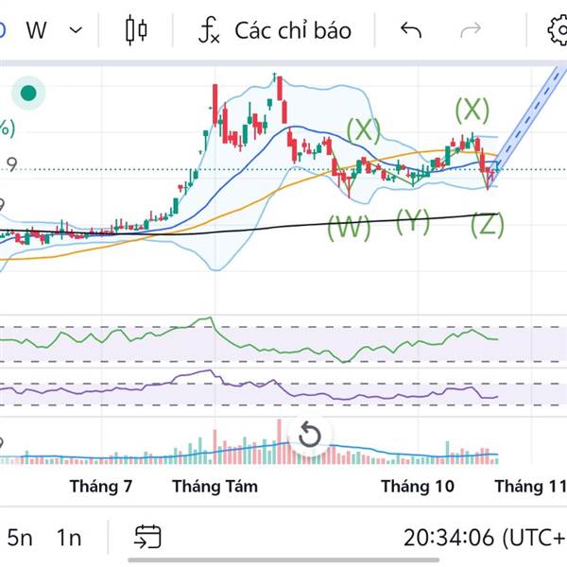Click the 20:34:06 UTC clock
567x567 pixels.
[485, 538]
